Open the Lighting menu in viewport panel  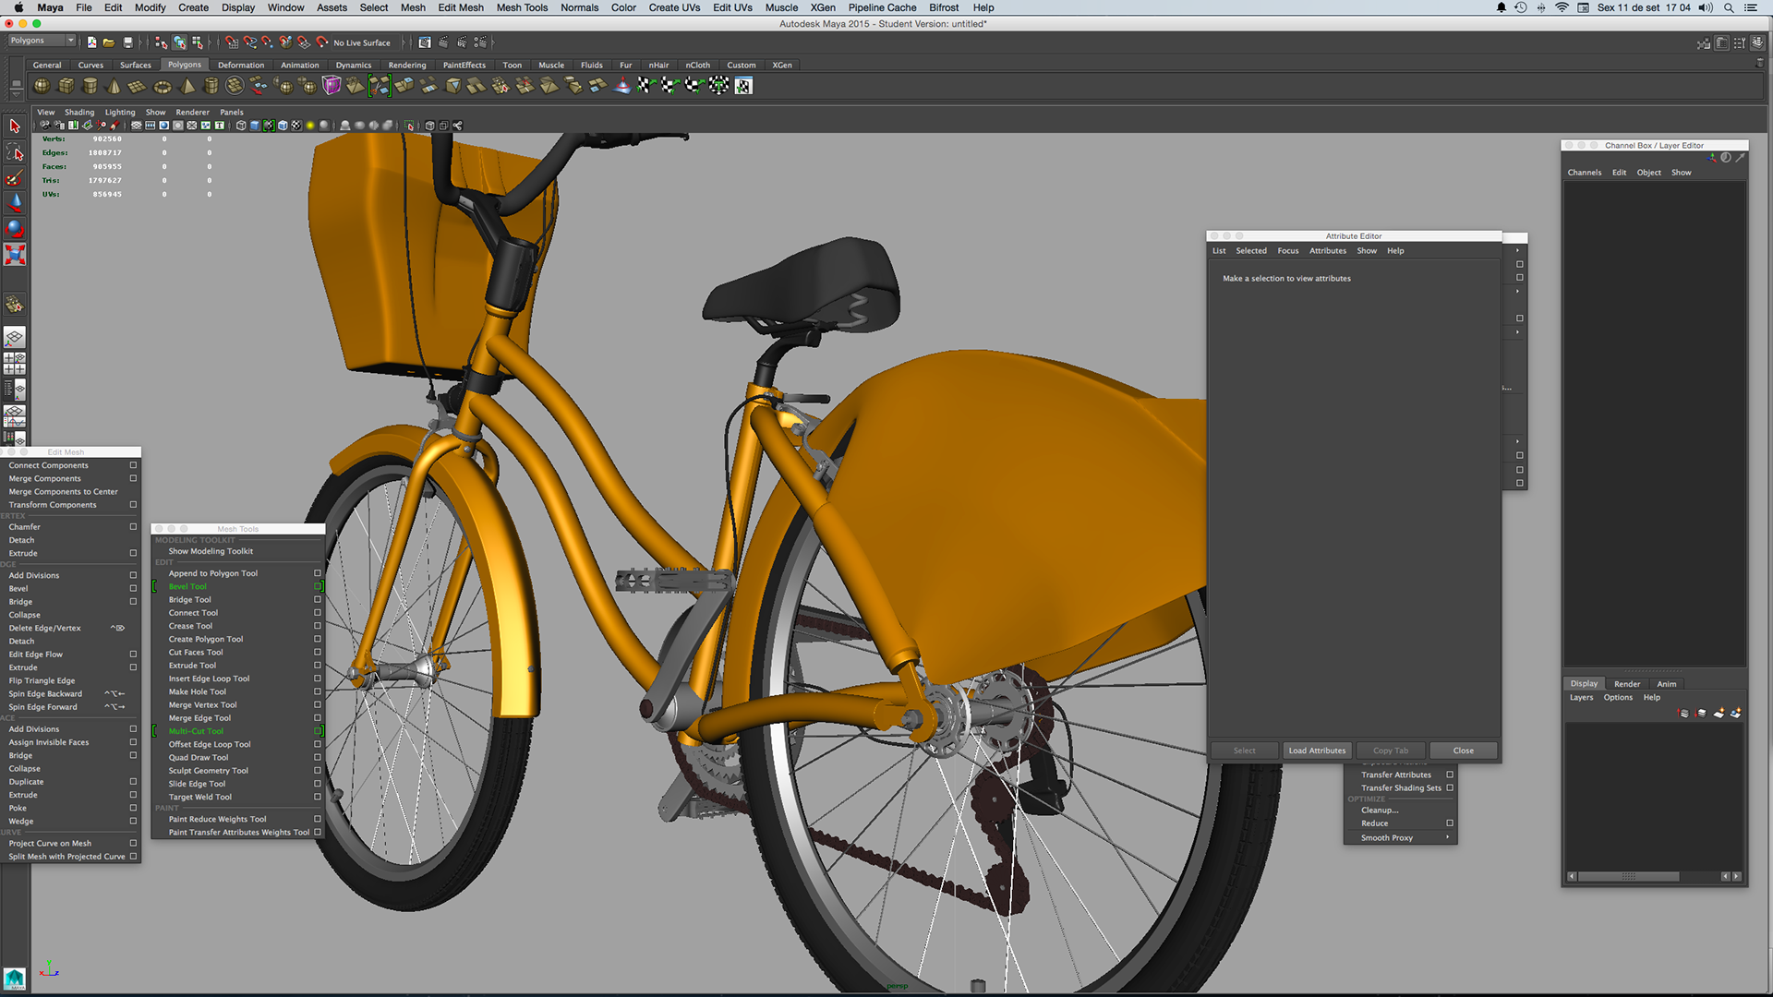click(x=120, y=112)
